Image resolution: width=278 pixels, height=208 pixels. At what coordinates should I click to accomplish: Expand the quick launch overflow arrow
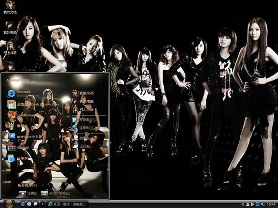(x=42, y=204)
